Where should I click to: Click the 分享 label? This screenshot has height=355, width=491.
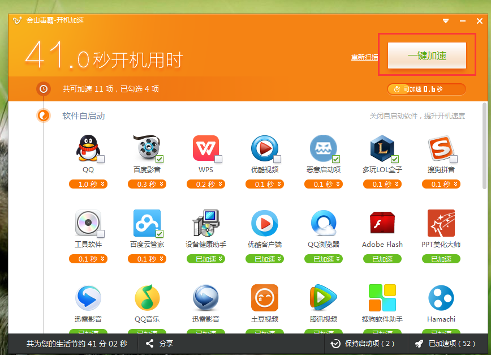click(x=166, y=344)
